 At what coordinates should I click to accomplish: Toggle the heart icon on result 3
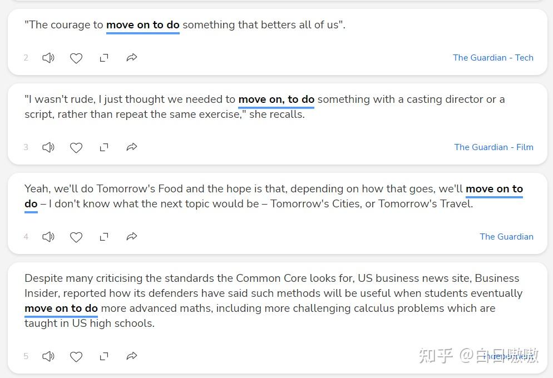tap(76, 147)
